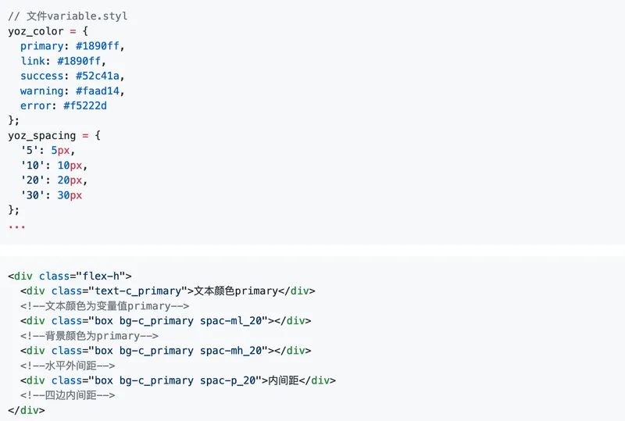
Task: Click the error color value #f5222d
Action: (85, 105)
